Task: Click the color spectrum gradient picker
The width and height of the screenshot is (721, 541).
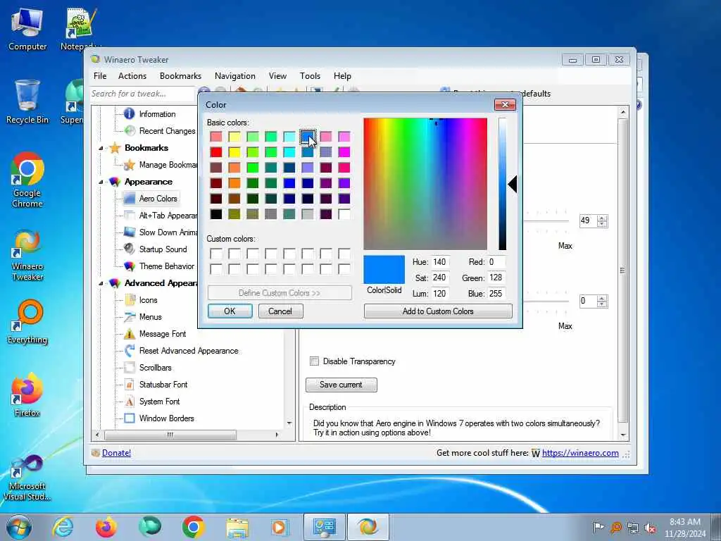Action: (425, 184)
